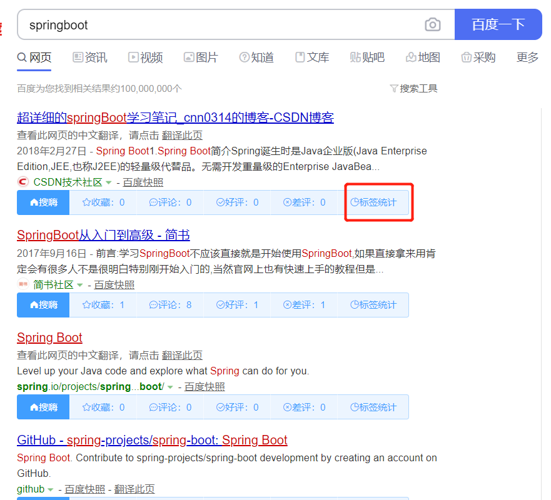The image size is (551, 500).
Task: Open the 知道 tab
Action: (x=256, y=57)
